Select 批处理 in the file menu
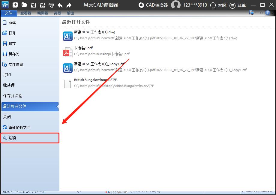 coord(30,85)
